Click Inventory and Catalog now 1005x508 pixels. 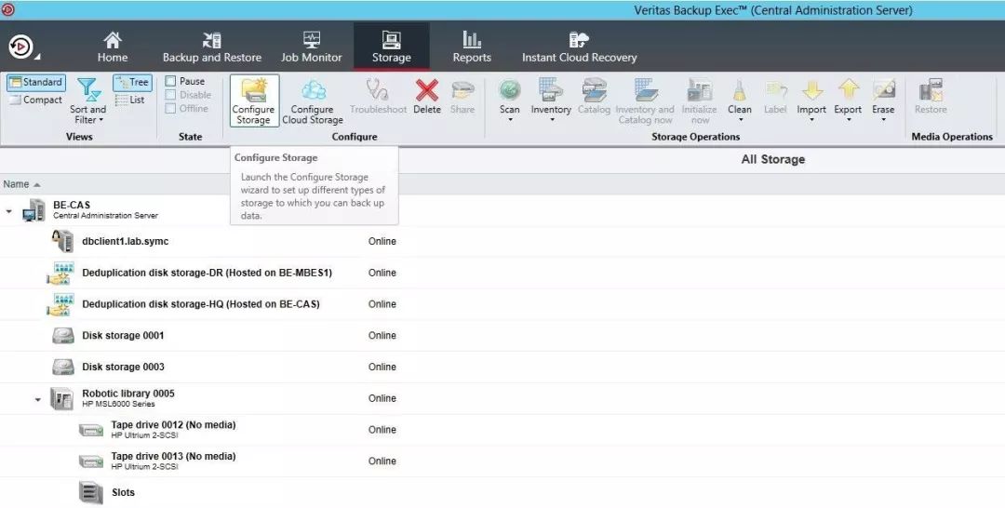click(x=645, y=100)
